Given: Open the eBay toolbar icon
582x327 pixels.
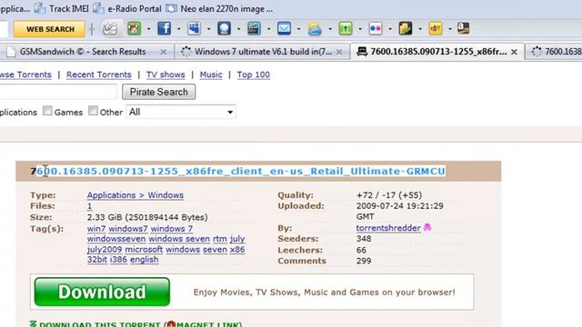Looking at the screenshot, I should [x=436, y=28].
